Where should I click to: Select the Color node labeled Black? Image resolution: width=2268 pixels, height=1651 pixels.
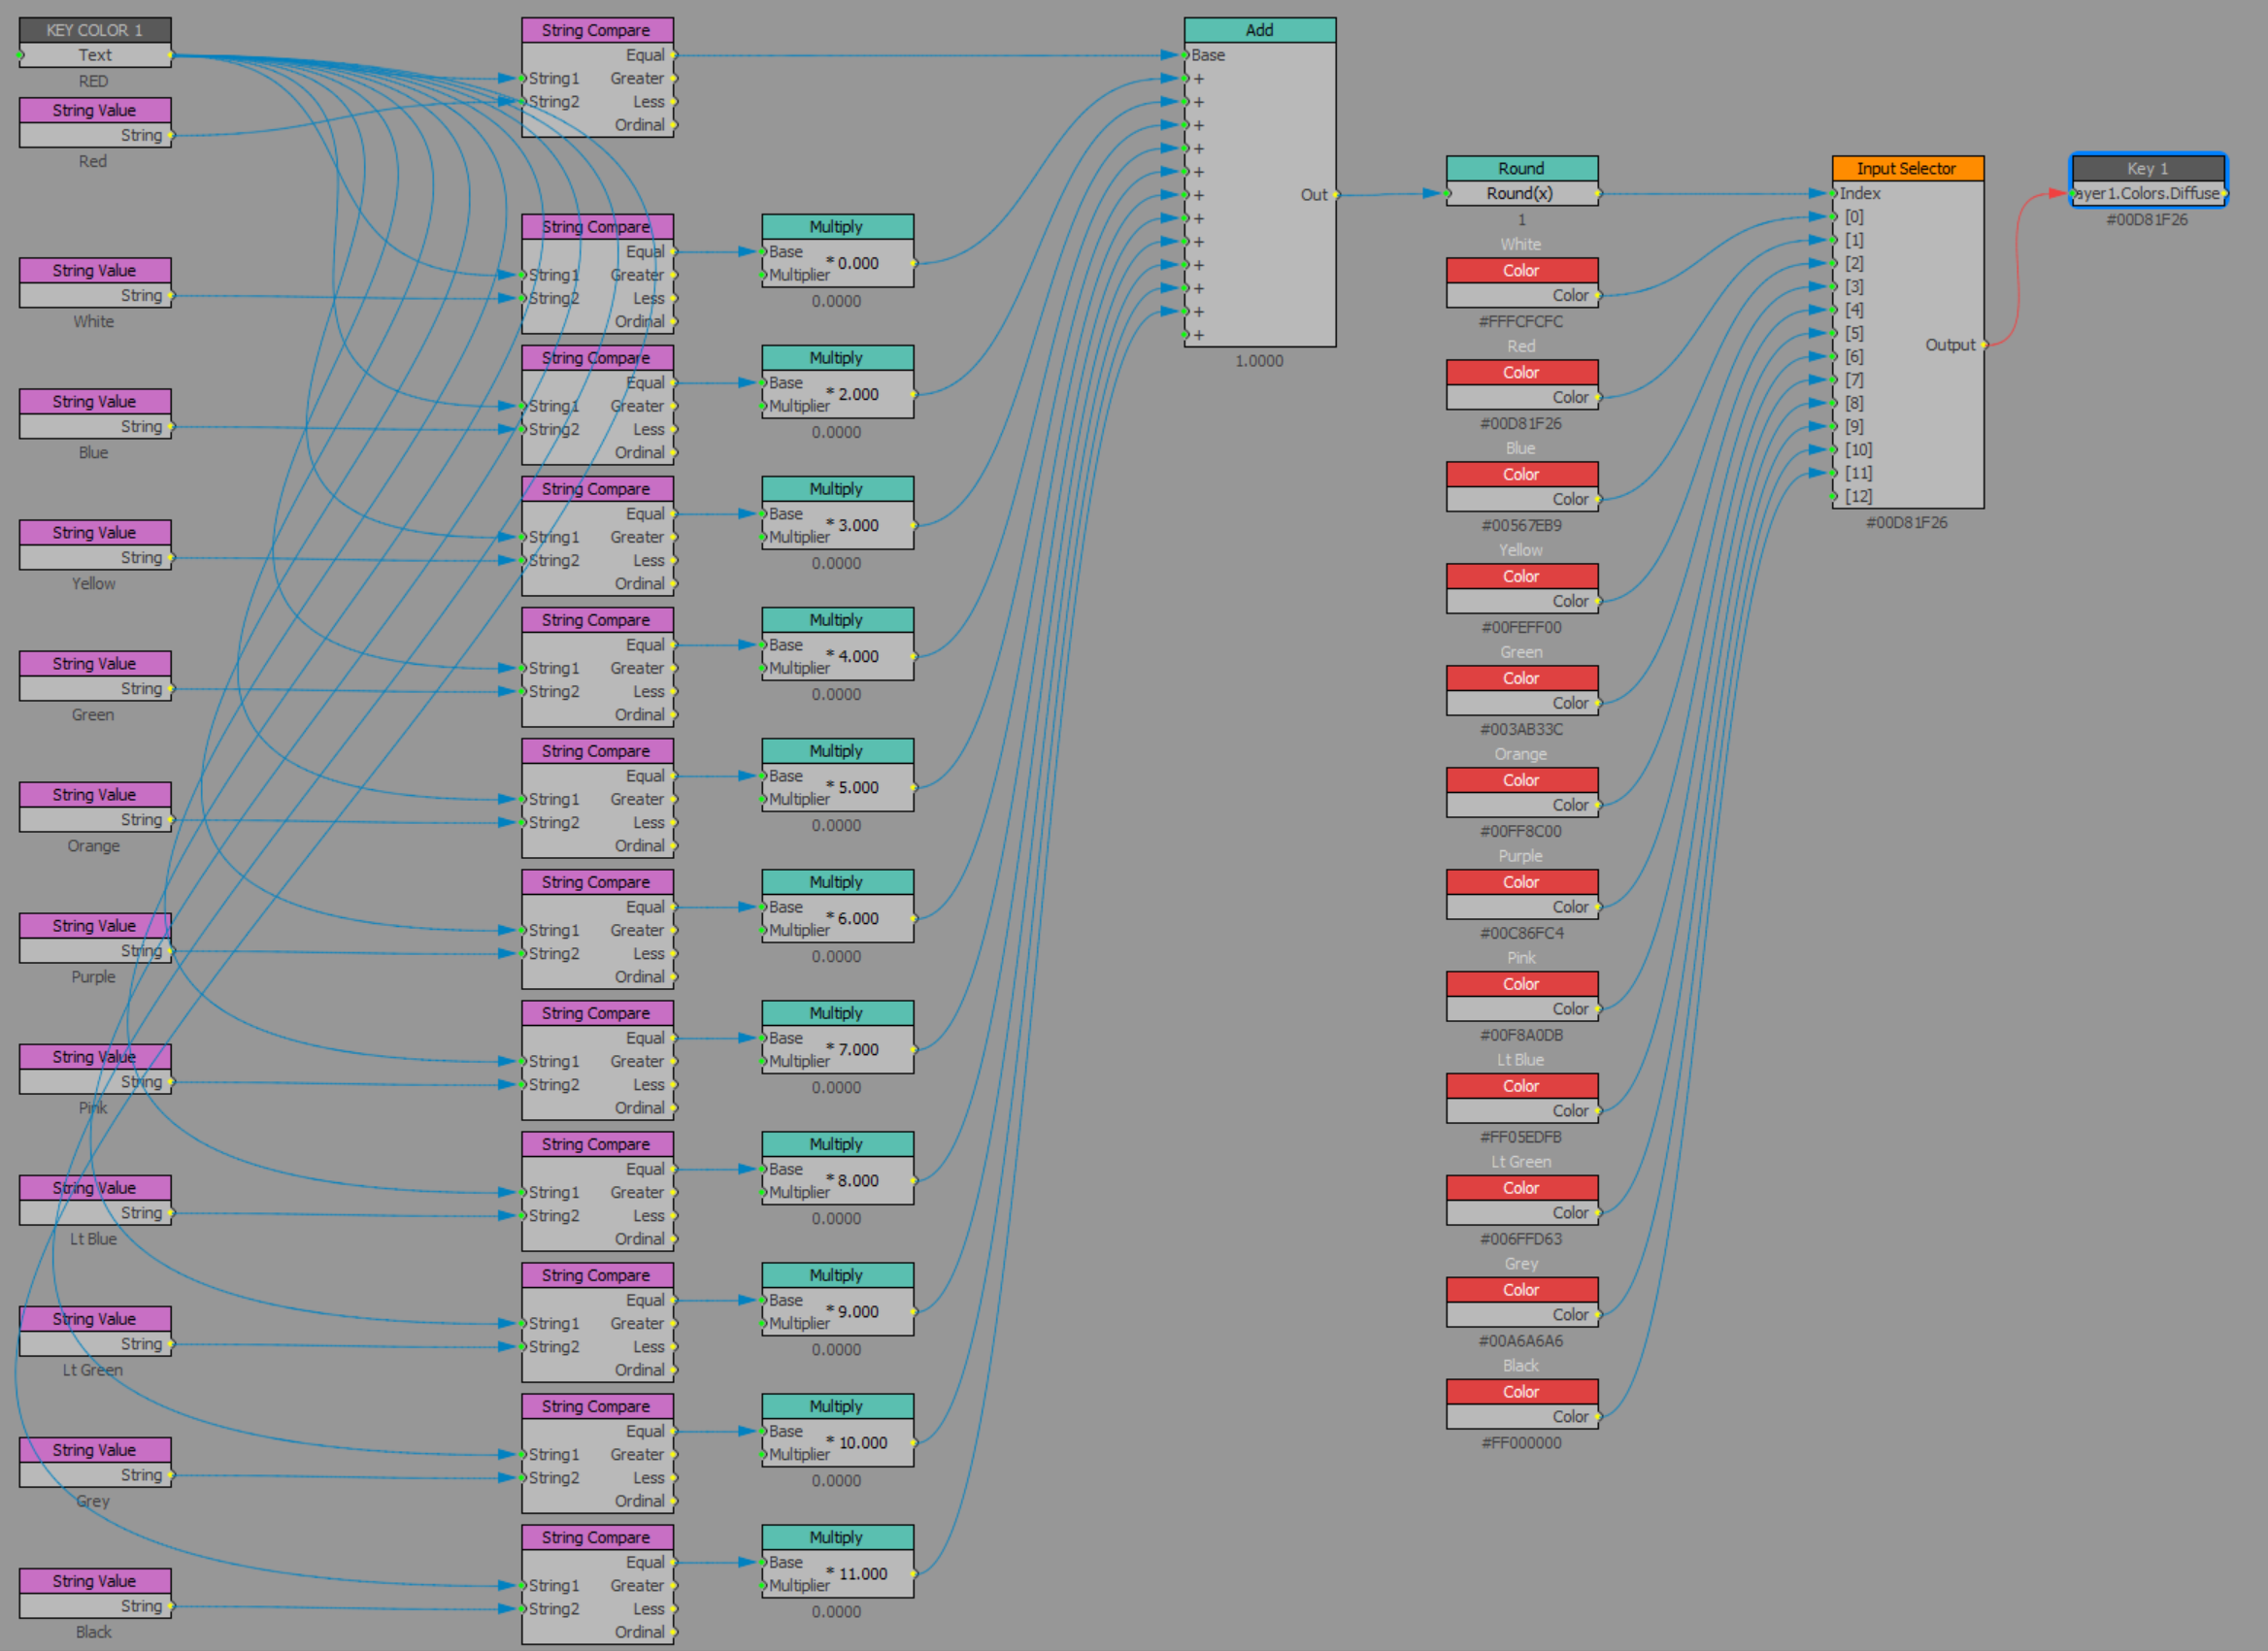pyautogui.click(x=1521, y=1392)
